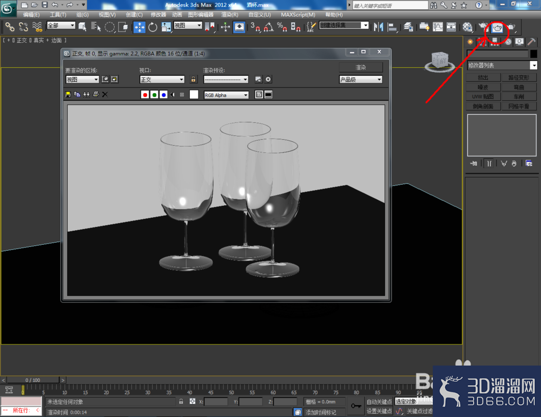Open reference coordinate 视图 dropdown in toolbar
Viewport: 541px width, 417px height.
tap(188, 25)
